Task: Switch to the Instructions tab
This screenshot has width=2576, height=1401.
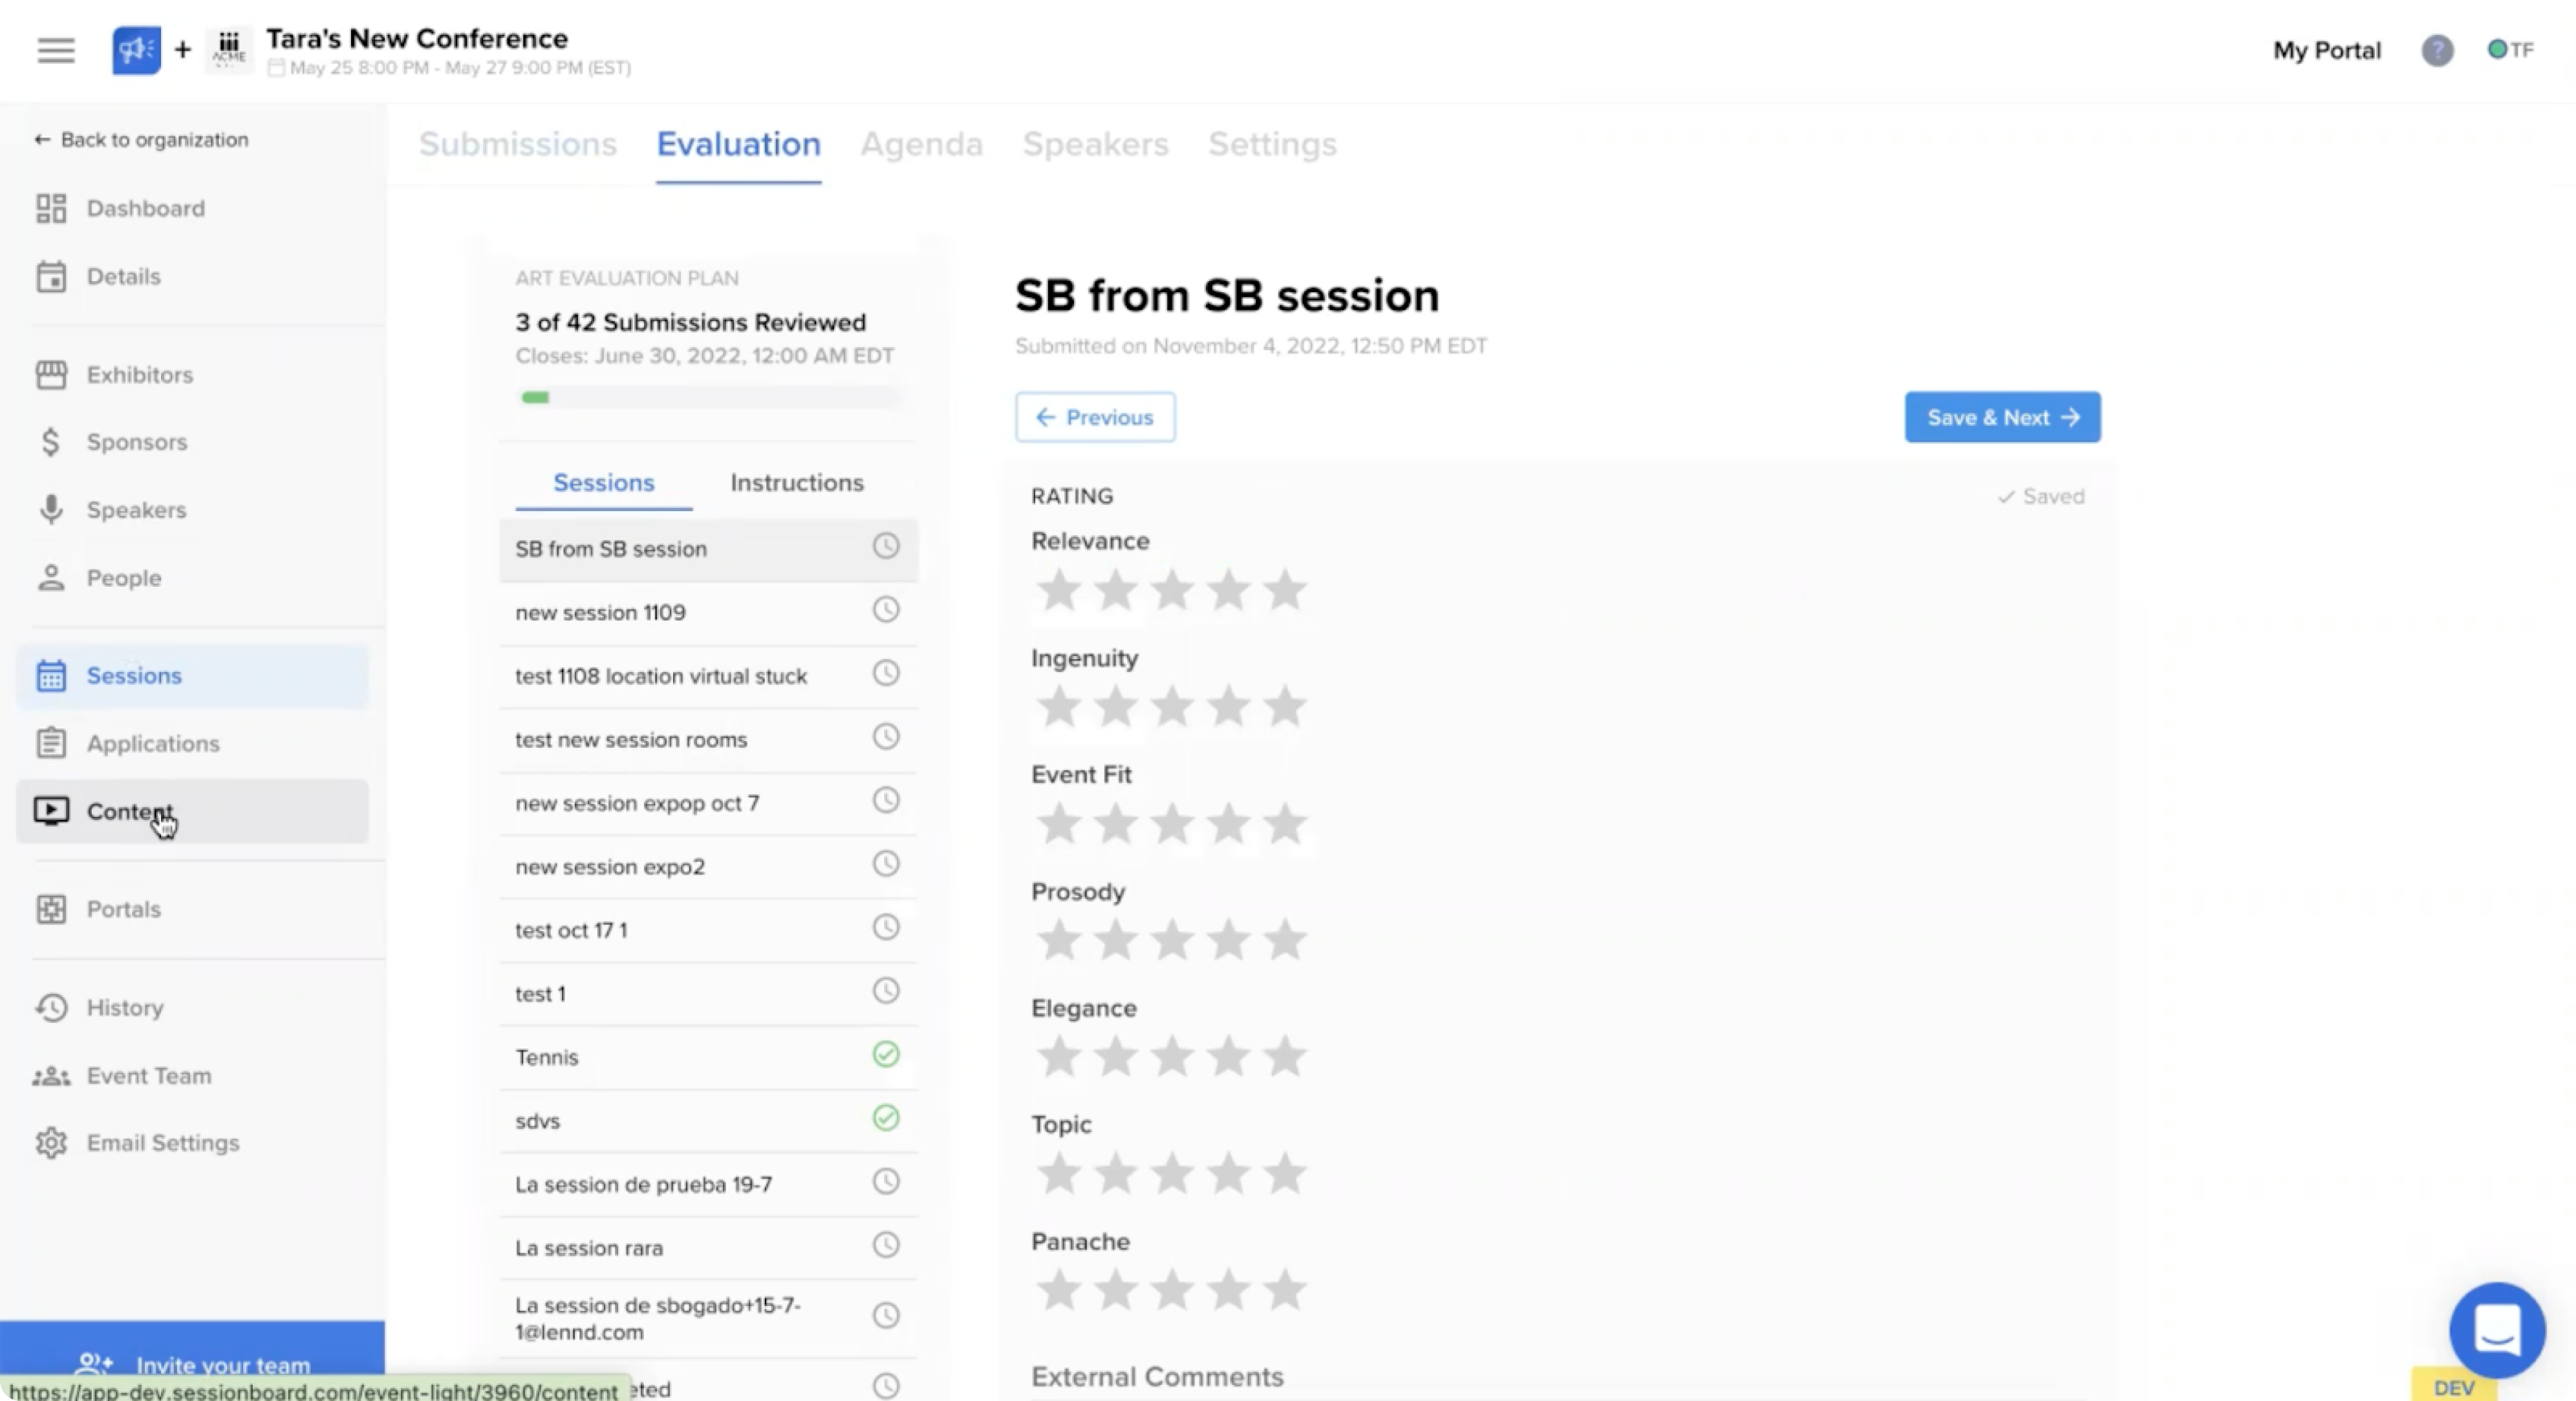Action: click(796, 483)
